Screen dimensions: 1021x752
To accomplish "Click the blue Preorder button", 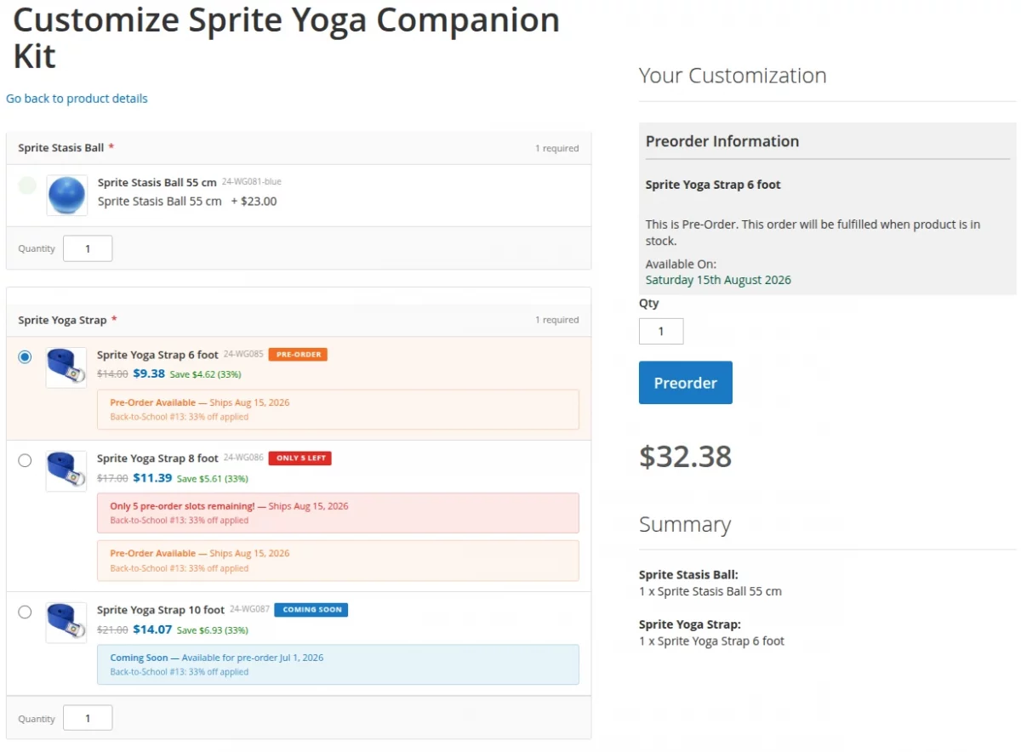I will click(x=686, y=383).
